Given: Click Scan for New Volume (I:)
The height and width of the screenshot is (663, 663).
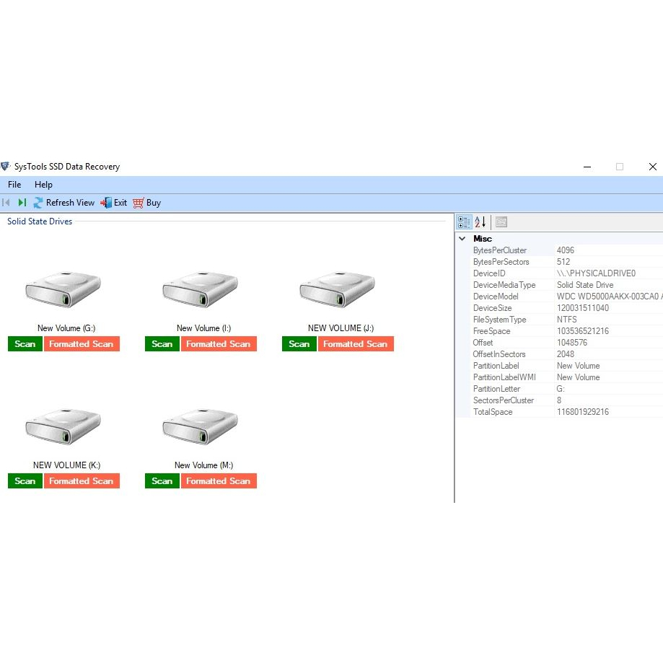Looking at the screenshot, I should click(162, 343).
